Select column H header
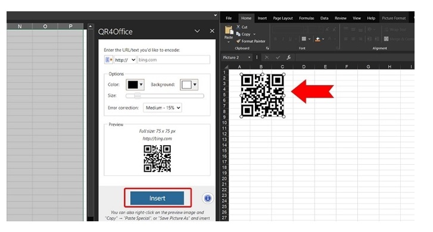 [390, 67]
